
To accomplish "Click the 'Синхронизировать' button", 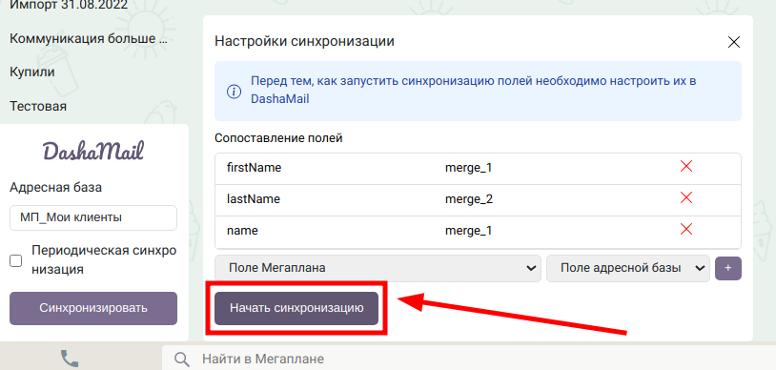I will tap(93, 308).
